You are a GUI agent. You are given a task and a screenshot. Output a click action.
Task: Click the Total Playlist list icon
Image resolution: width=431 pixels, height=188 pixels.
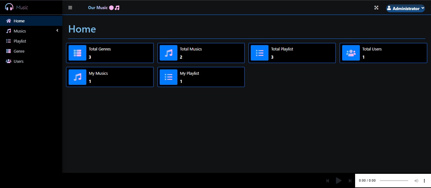(x=260, y=53)
